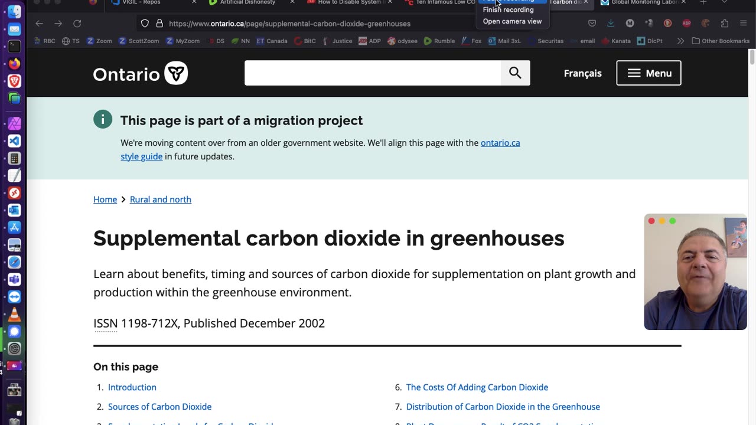
Task: Open Visual Studio Code in the dock
Action: [x=14, y=140]
